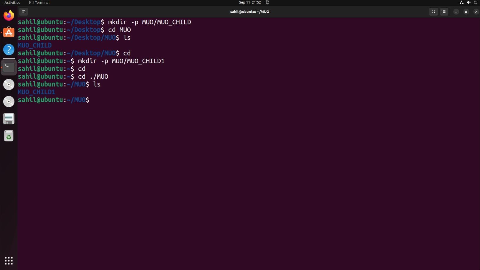The height and width of the screenshot is (270, 480).
Task: Open the Terminal menu in the top bar
Action: (x=39, y=2)
